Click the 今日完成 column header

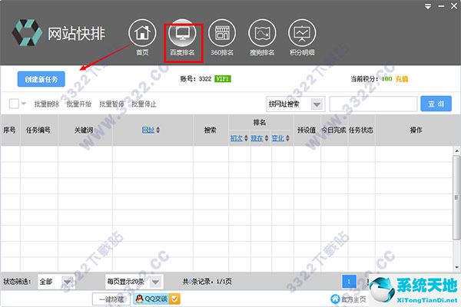[333, 130]
